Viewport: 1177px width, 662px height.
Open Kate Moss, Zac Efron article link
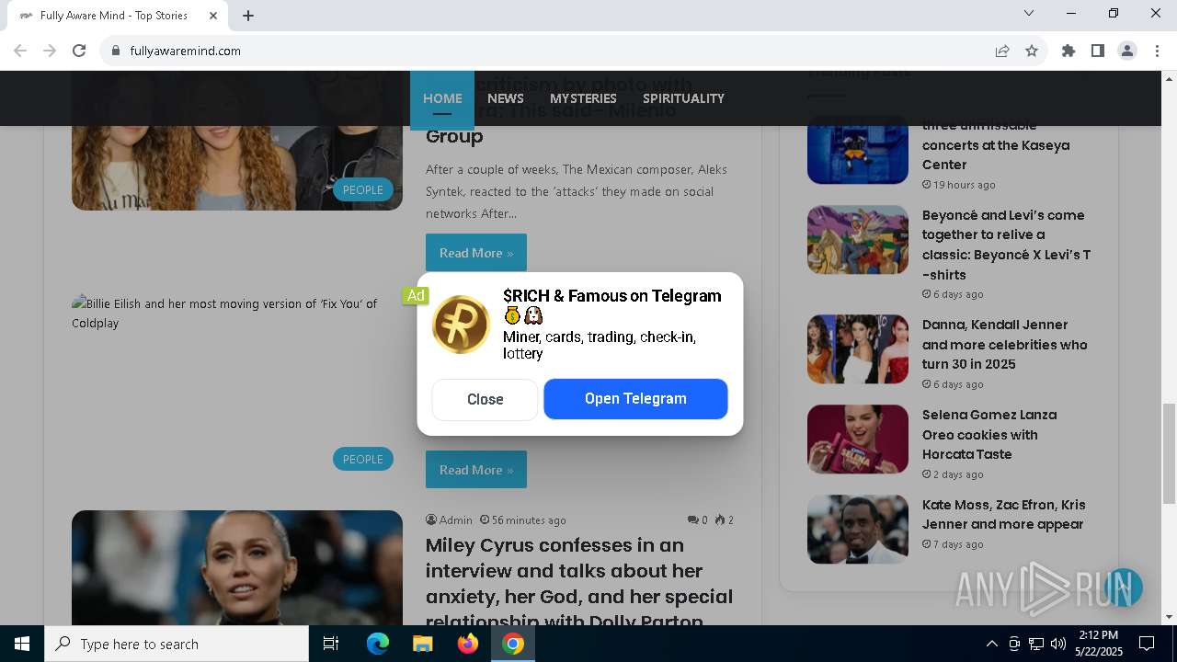coord(1004,515)
